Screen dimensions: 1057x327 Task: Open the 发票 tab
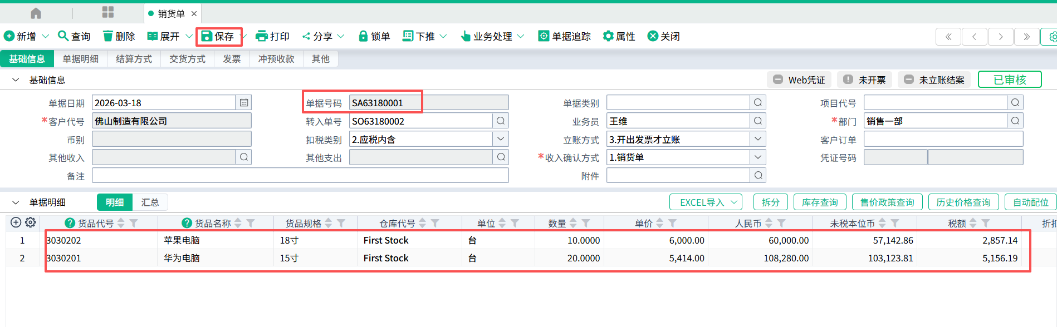click(232, 59)
